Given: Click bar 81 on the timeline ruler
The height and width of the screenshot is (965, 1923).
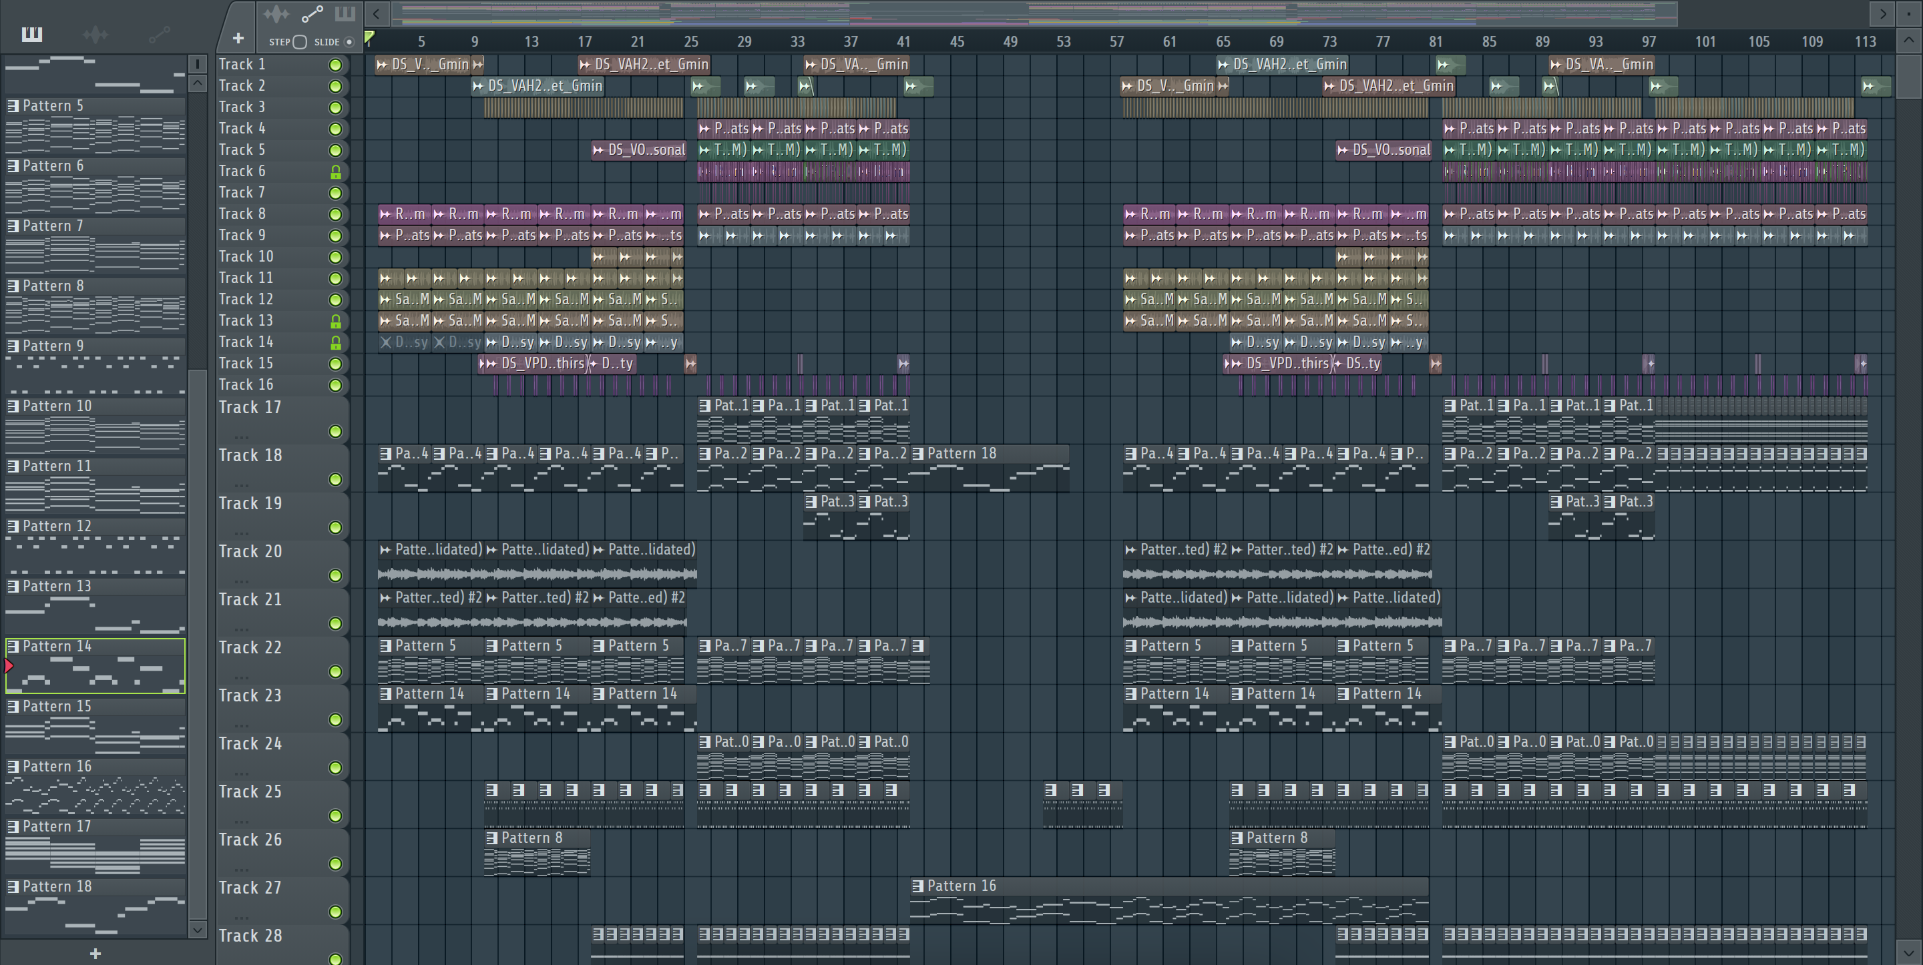Looking at the screenshot, I should [x=1436, y=42].
